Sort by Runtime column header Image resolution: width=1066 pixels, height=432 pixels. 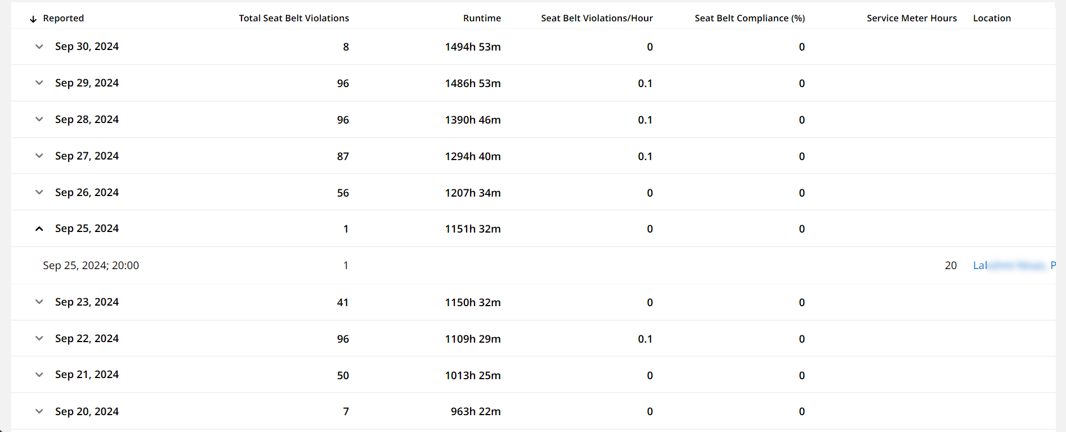482,18
